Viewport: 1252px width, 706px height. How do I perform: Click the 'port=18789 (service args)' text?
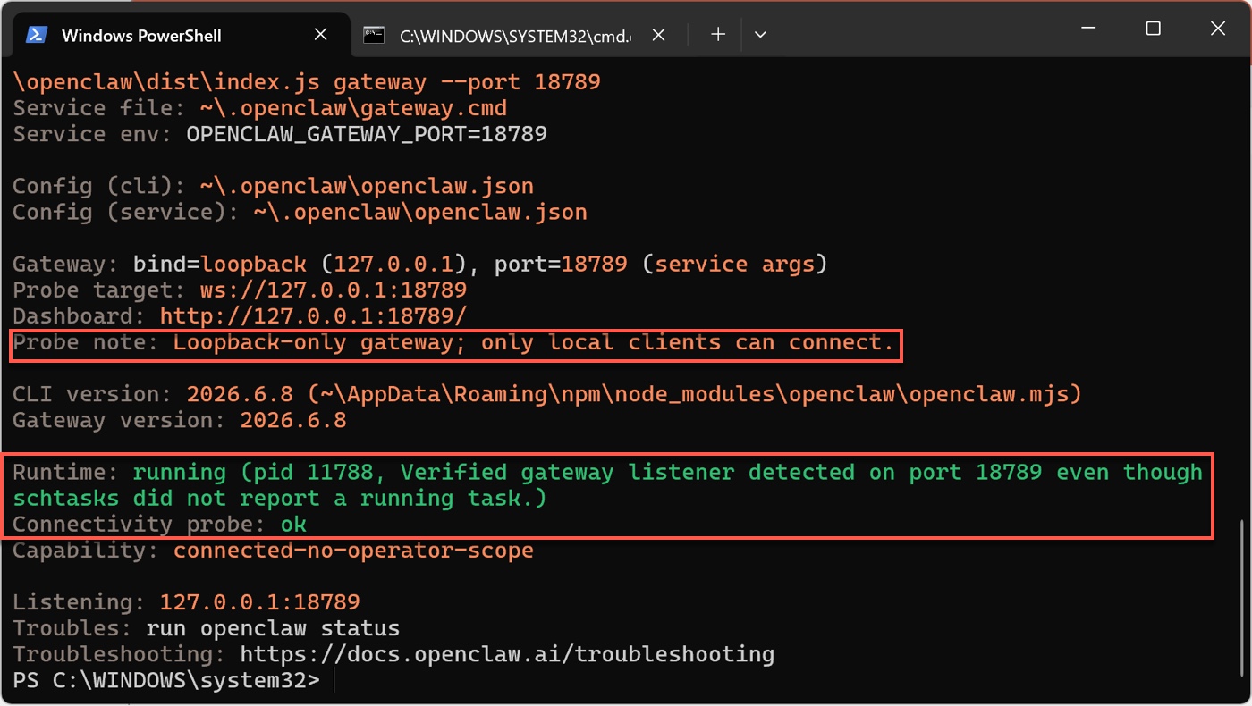click(661, 265)
